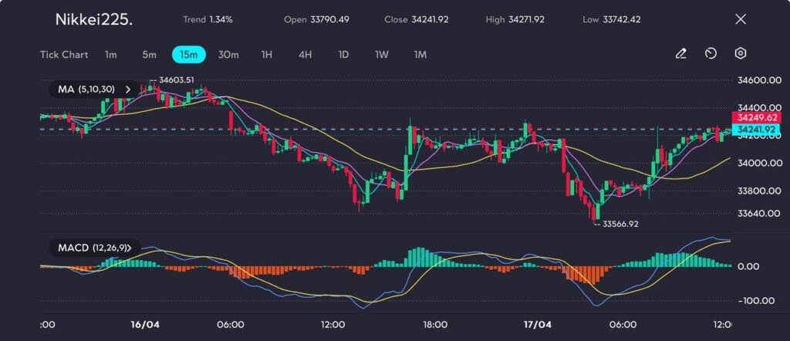790x341 pixels.
Task: Click the 34603.51 high price marker
Action: 175,80
